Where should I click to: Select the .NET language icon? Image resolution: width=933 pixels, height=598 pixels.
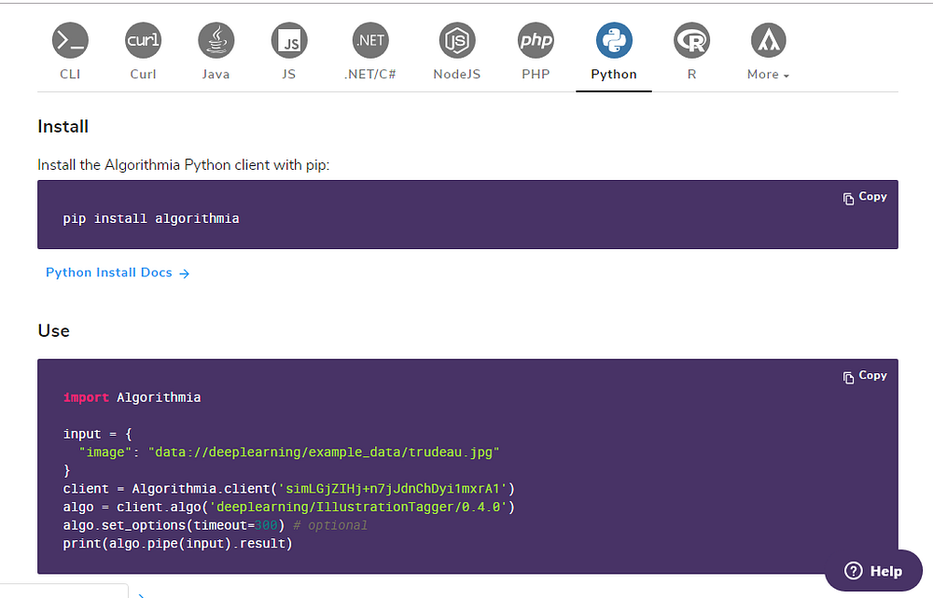[370, 40]
